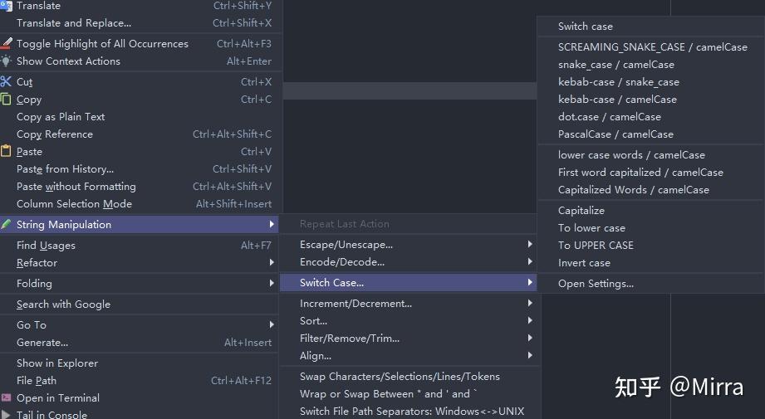Expand the Increment/Decrement submenu arrow
The width and height of the screenshot is (765, 419).
click(x=530, y=303)
